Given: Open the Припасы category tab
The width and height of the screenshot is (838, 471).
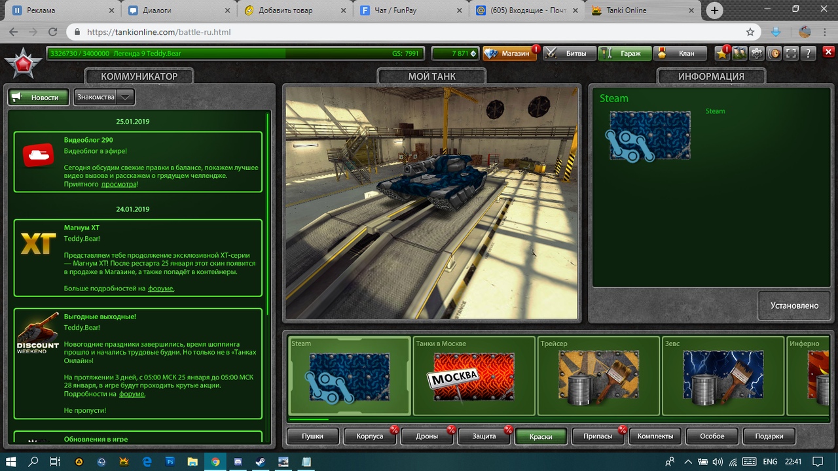Looking at the screenshot, I should [x=598, y=436].
